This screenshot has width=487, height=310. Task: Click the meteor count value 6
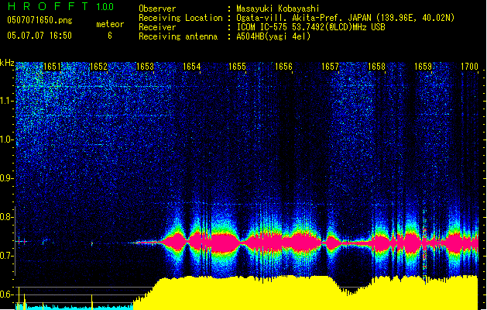coord(110,36)
